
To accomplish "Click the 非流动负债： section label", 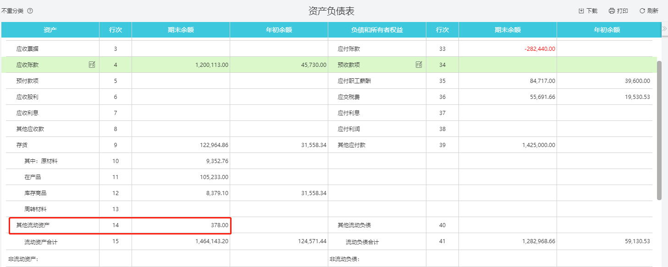I will [x=344, y=259].
